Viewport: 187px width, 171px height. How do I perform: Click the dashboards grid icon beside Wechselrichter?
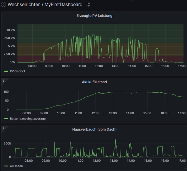pos(4,5)
